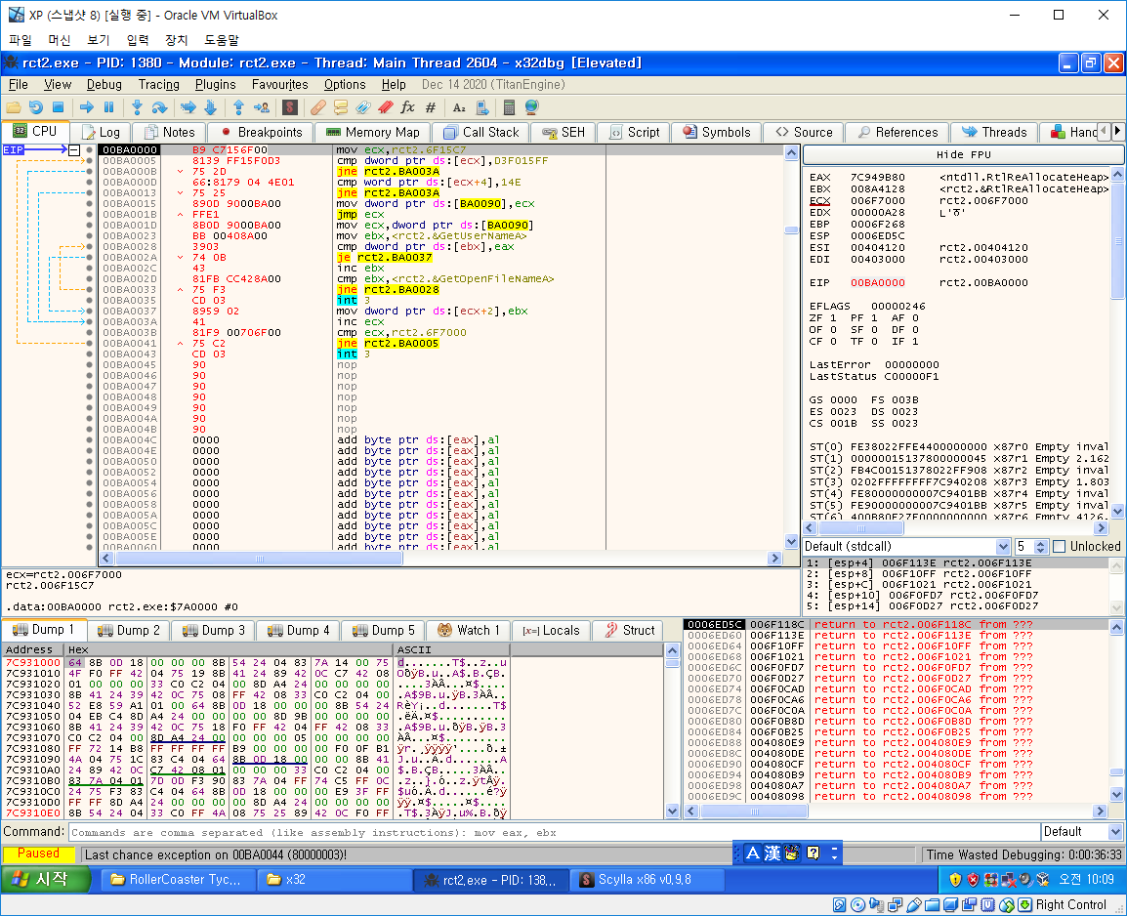
Task: Click the Functions fx icon
Action: coord(407,107)
